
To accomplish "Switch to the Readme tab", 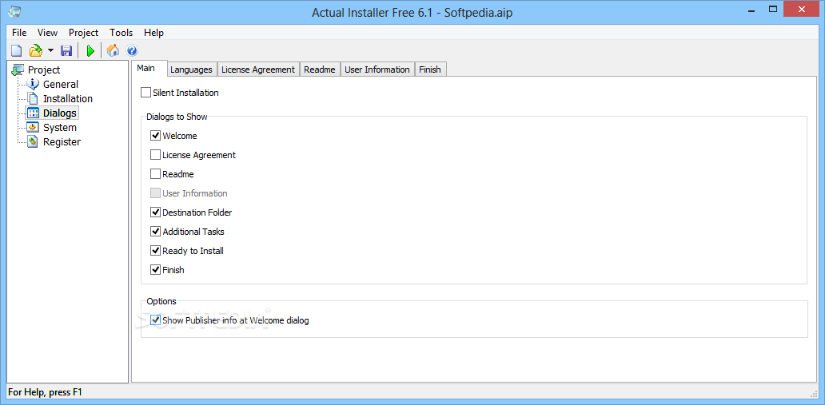I will [x=320, y=69].
